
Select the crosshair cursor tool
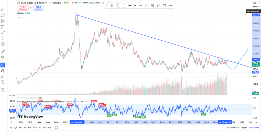tap(3, 4)
